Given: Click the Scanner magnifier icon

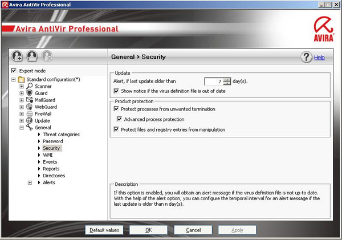Looking at the screenshot, I should (x=30, y=86).
